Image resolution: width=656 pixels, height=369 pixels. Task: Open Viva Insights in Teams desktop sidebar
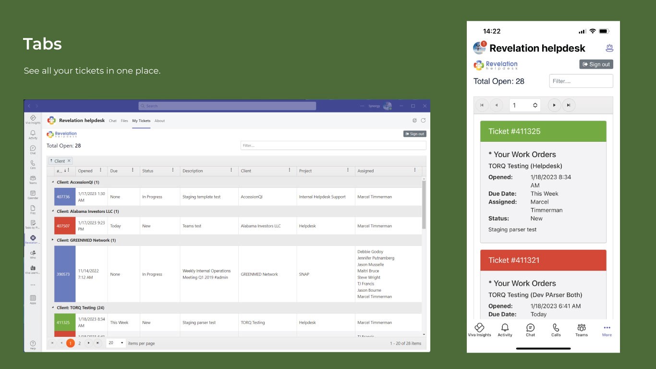(33, 119)
